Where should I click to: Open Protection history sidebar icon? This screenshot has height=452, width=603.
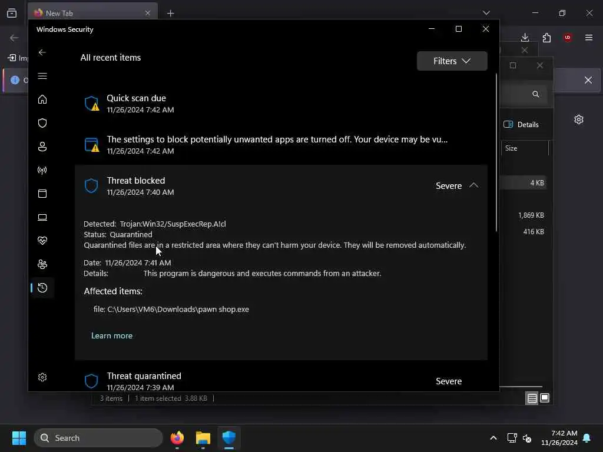click(42, 287)
